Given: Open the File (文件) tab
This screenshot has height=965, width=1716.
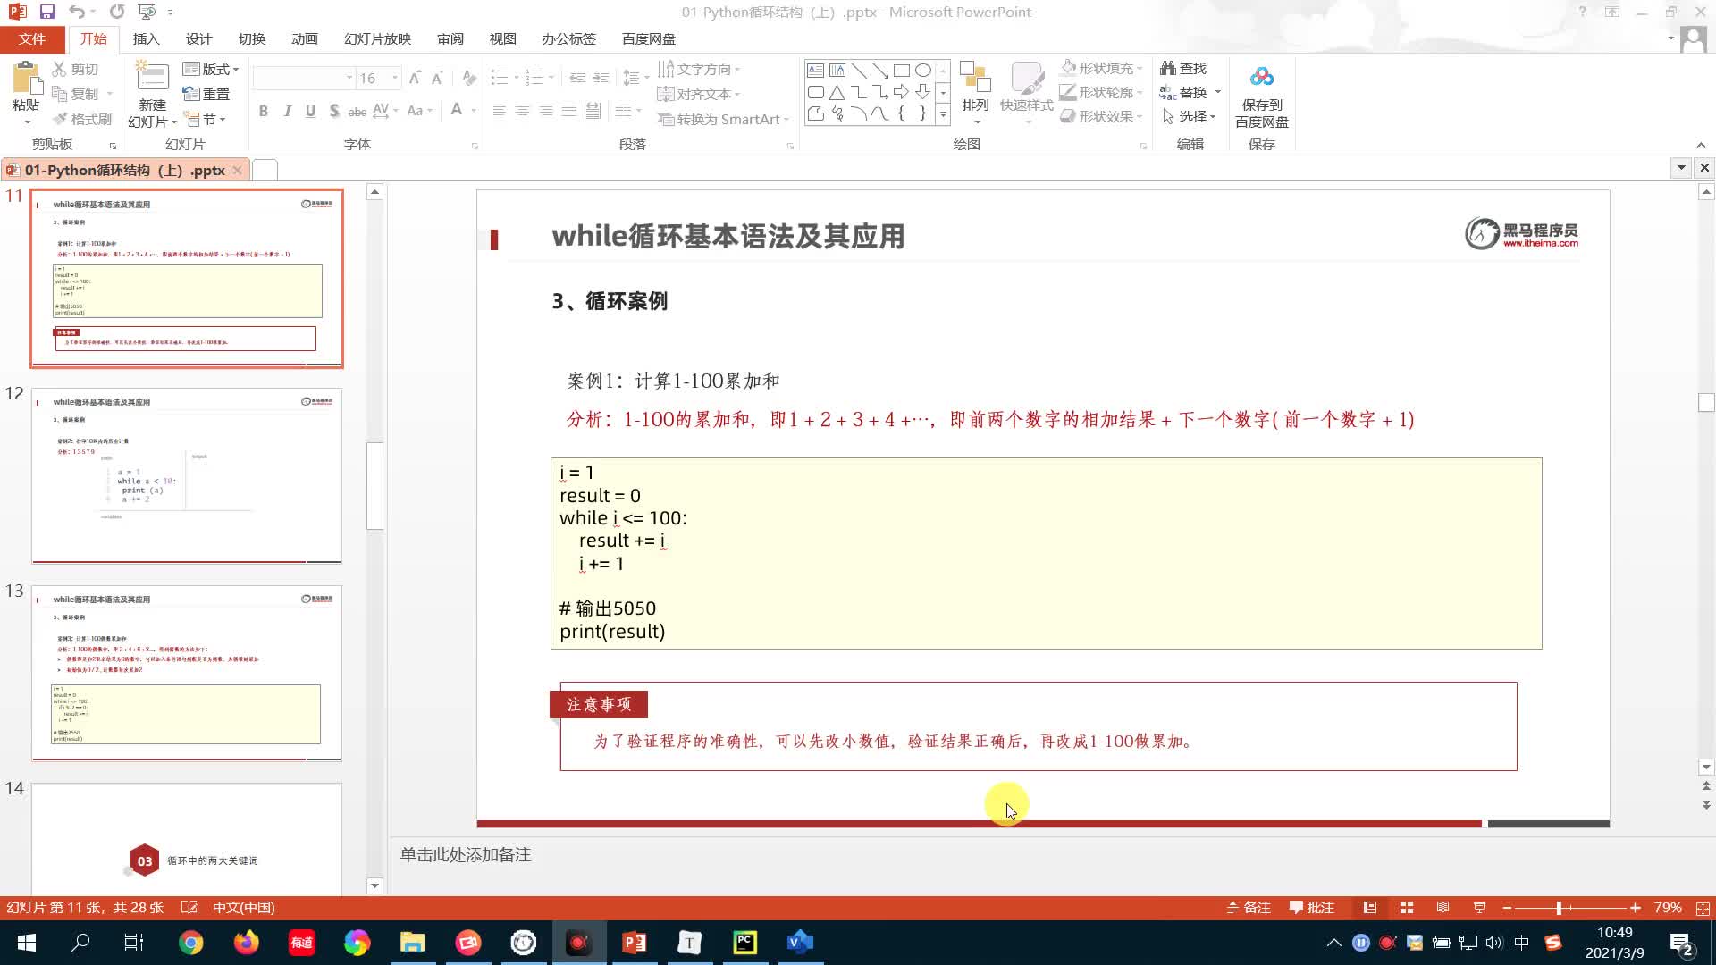Looking at the screenshot, I should click(x=32, y=39).
